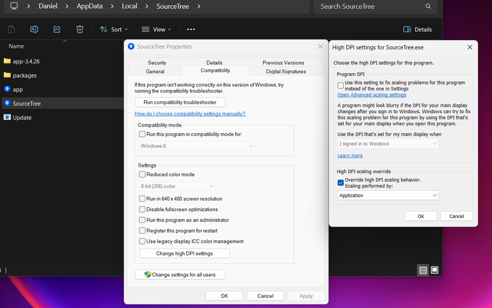Check Use this setting to fix scaling problems
The image size is (492, 308).
pos(340,85)
